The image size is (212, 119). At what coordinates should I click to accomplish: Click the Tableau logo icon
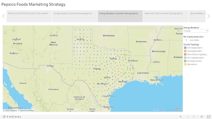(12, 117)
